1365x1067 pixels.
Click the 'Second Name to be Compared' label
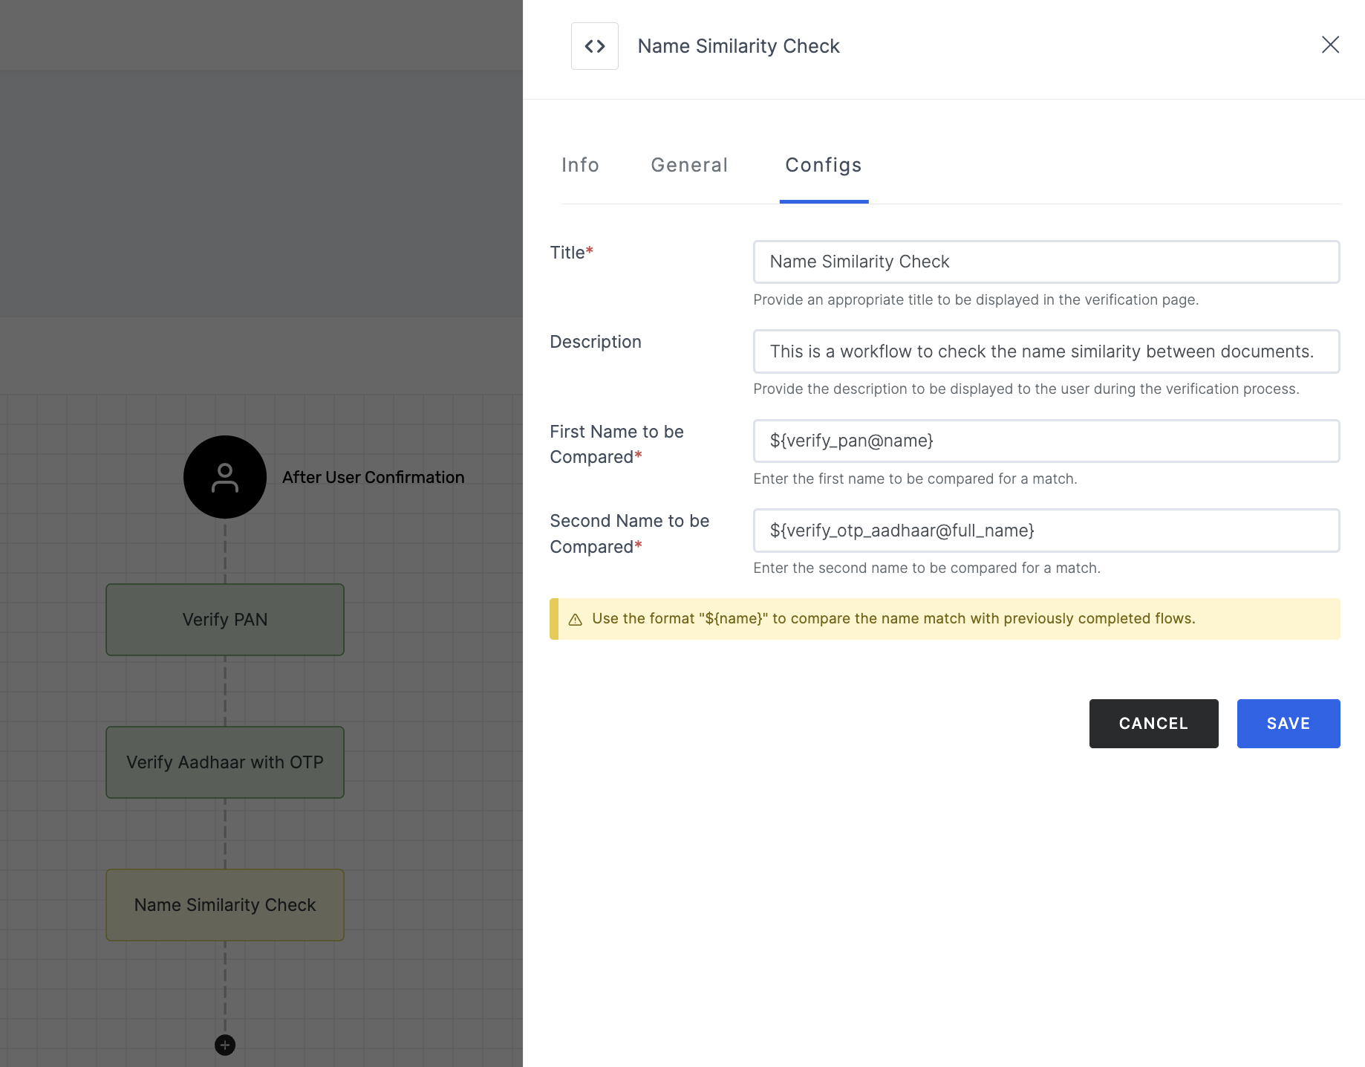[x=629, y=533]
